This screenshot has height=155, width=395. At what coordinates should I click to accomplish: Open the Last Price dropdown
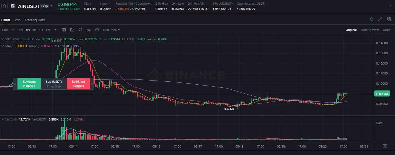[112, 30]
